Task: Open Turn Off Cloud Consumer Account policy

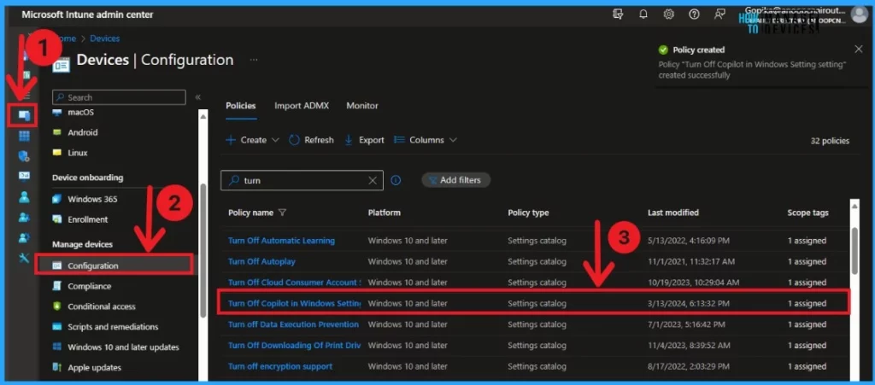Action: click(294, 283)
